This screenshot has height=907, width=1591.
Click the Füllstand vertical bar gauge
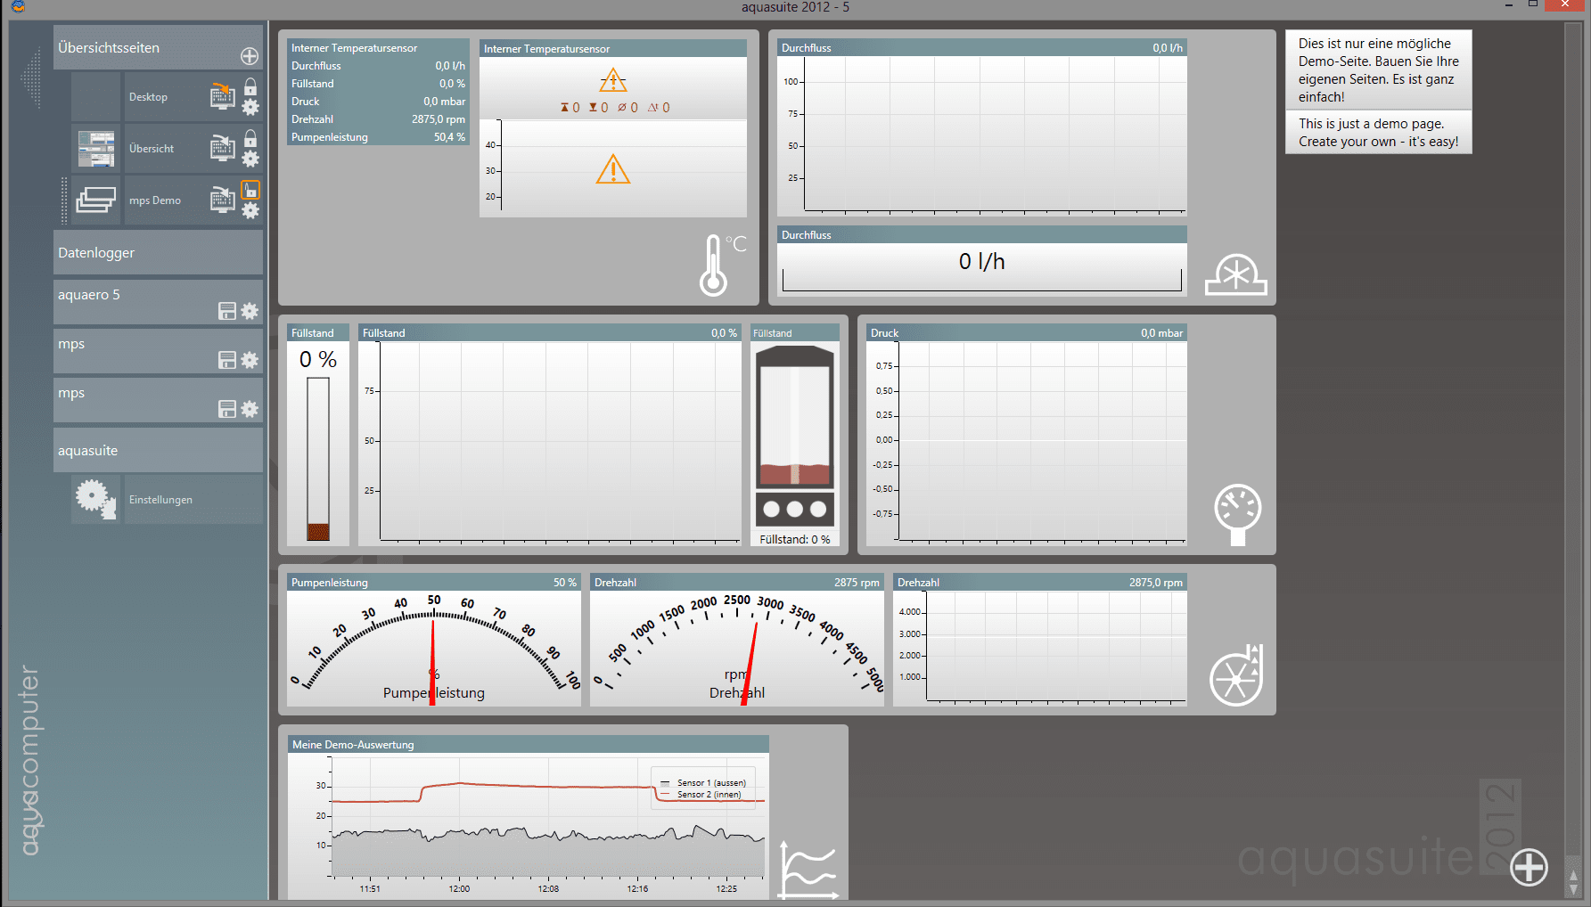click(x=318, y=459)
